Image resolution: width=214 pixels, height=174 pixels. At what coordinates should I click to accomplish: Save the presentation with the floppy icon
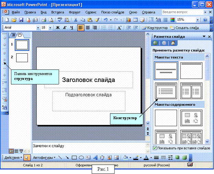[21, 20]
